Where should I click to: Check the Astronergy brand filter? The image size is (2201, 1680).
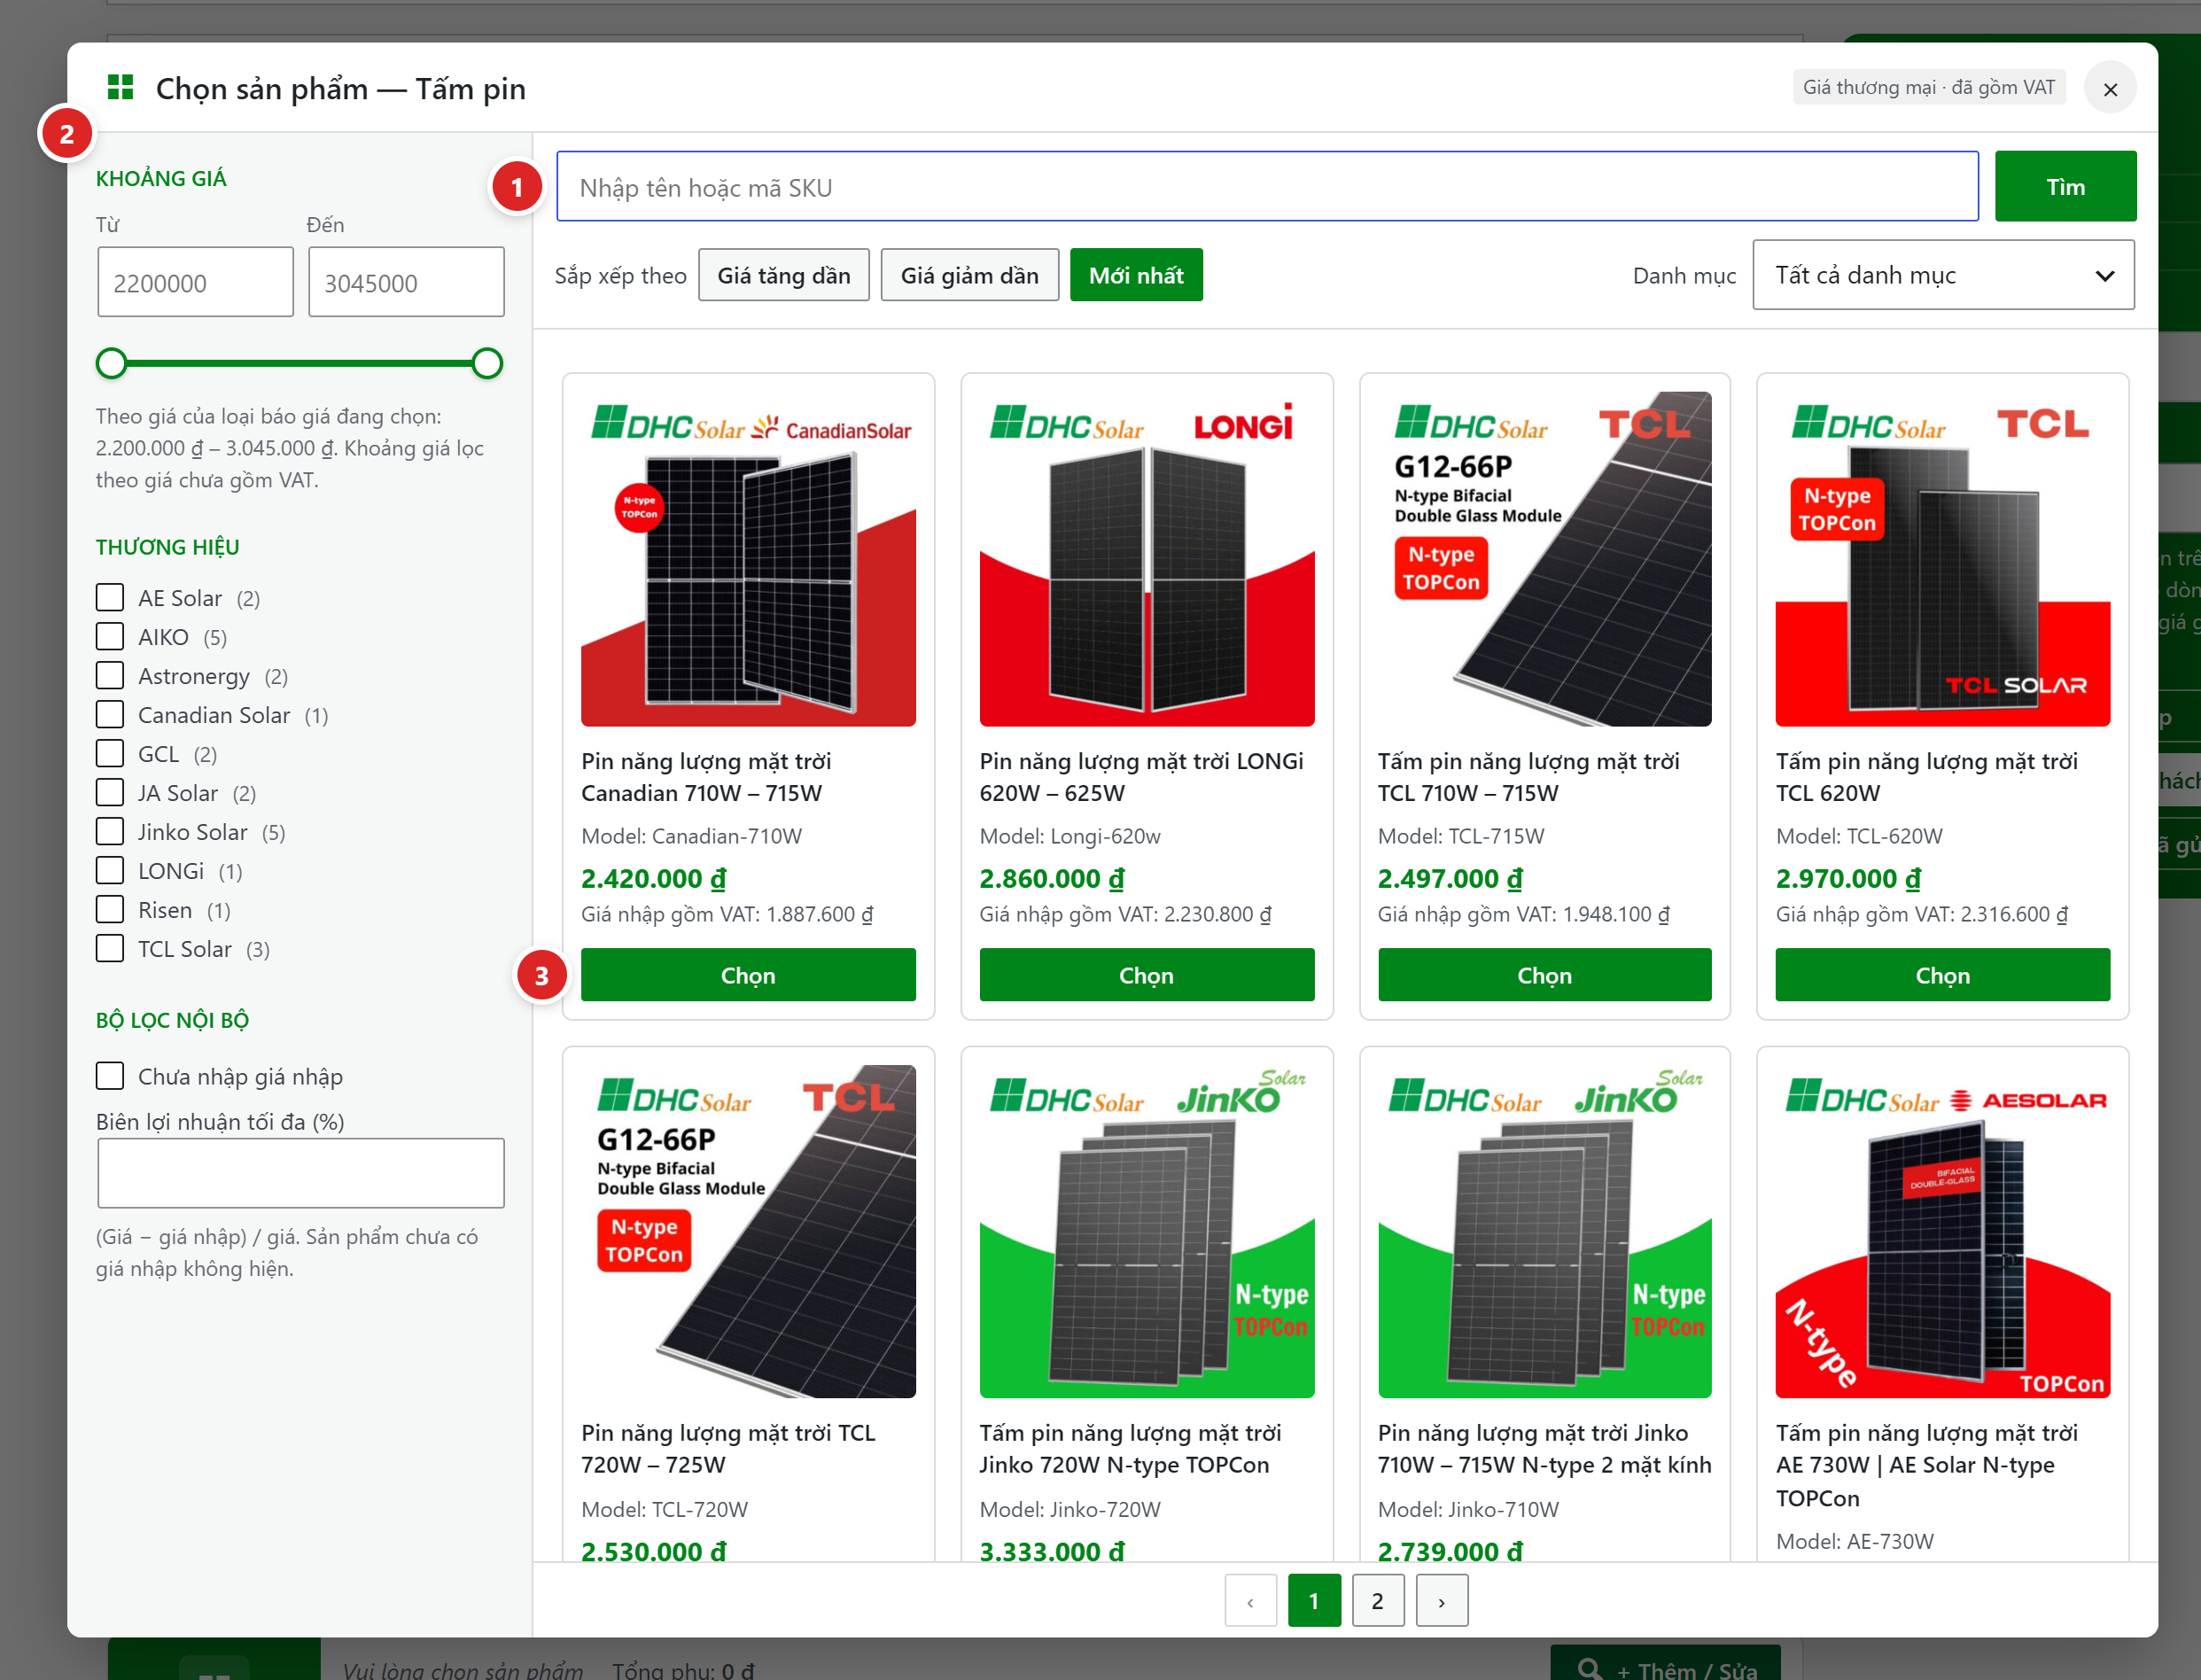pos(110,676)
